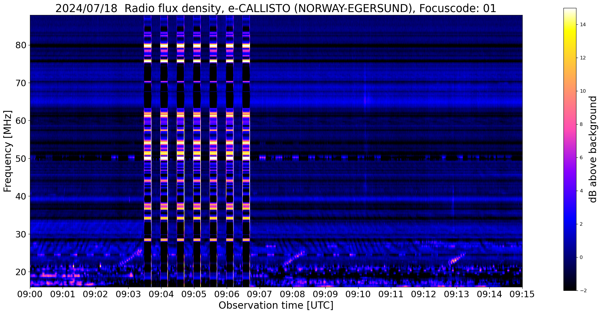Click the 09:13 time tick label
602x314 pixels.
pos(457,294)
